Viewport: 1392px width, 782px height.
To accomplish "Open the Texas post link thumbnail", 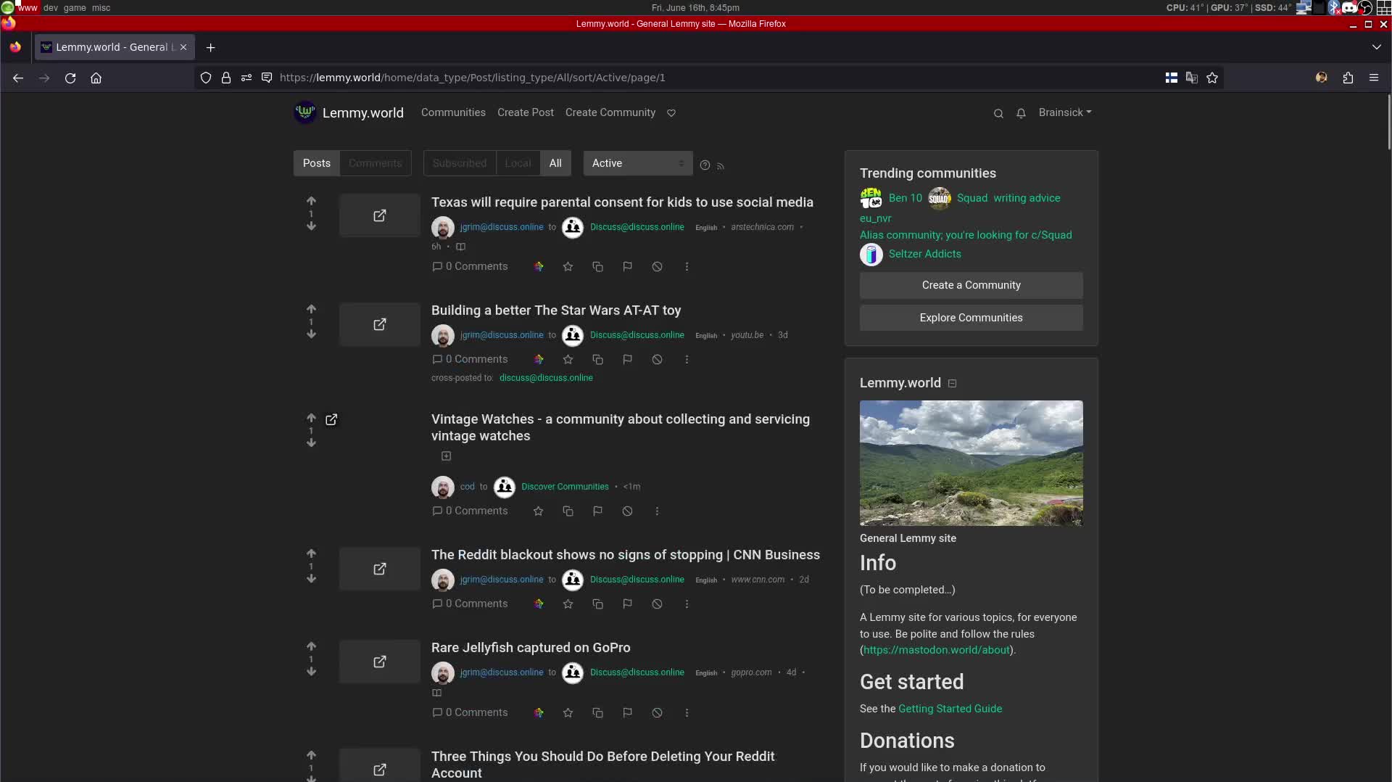I will 379,215.
